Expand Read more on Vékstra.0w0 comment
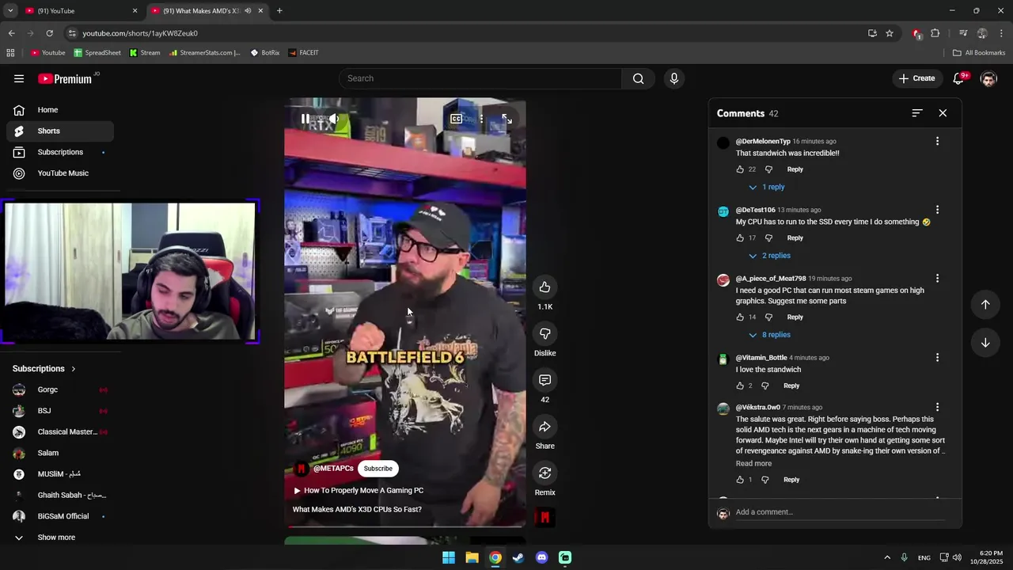This screenshot has height=570, width=1013. pos(753,464)
